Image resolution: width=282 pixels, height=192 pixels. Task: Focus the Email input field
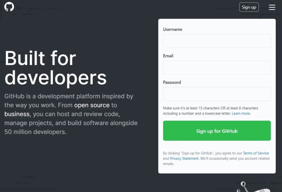tap(217, 68)
